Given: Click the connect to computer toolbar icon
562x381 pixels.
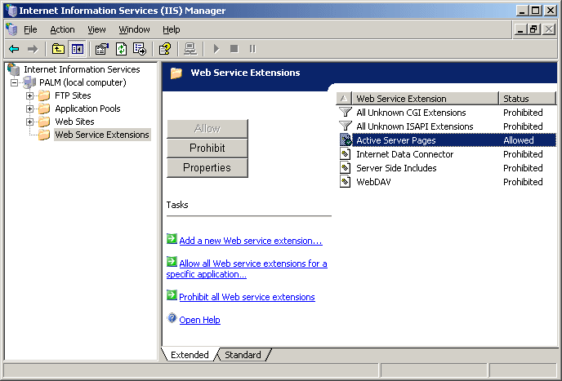Looking at the screenshot, I should pyautogui.click(x=190, y=49).
